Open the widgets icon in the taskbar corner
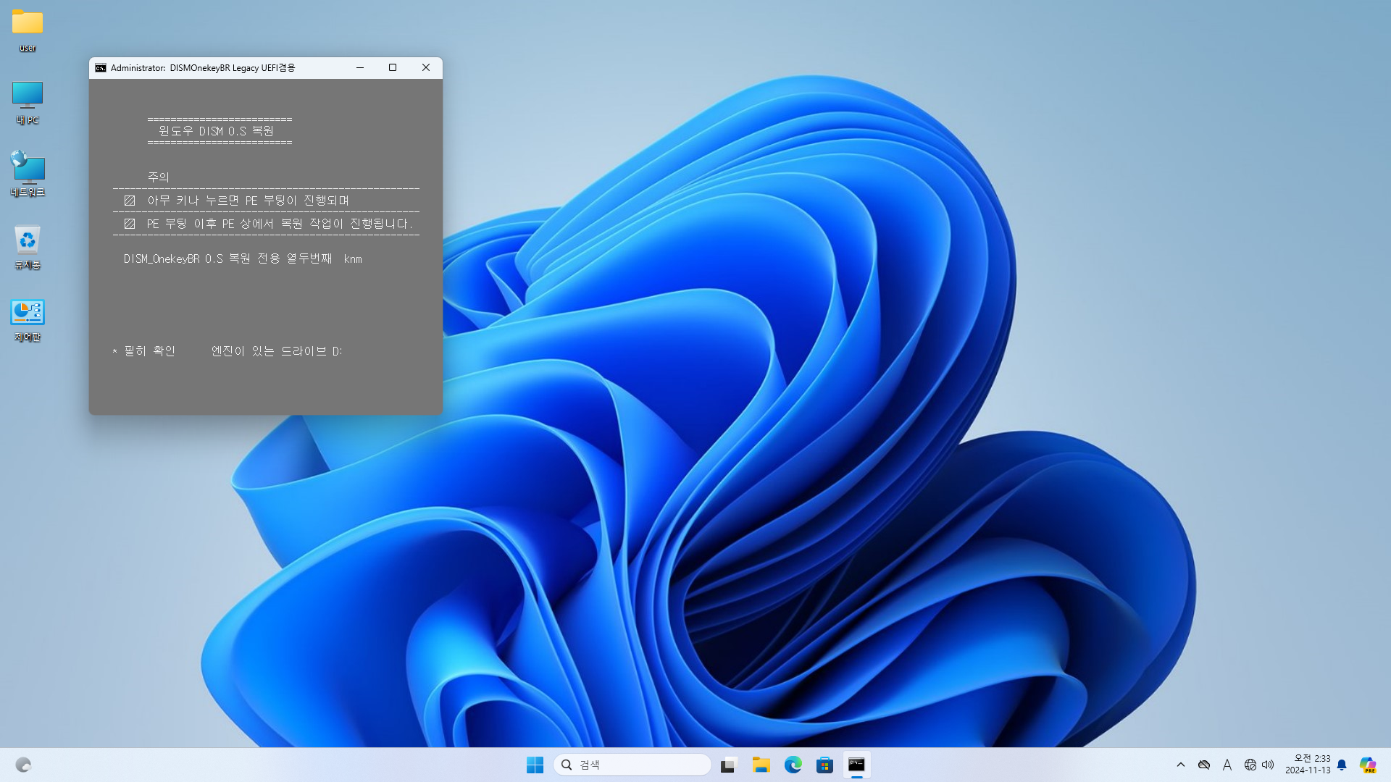This screenshot has width=1391, height=782. (x=23, y=765)
